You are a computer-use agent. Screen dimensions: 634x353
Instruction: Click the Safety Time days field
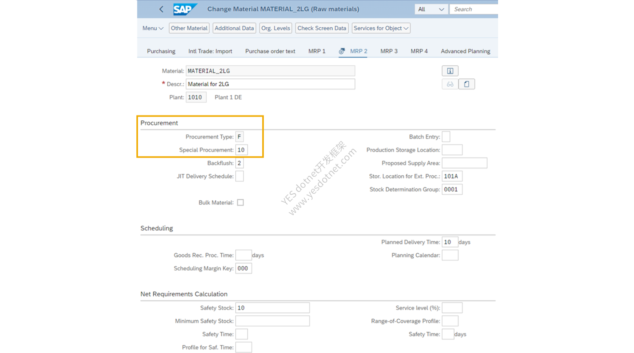[448, 334]
